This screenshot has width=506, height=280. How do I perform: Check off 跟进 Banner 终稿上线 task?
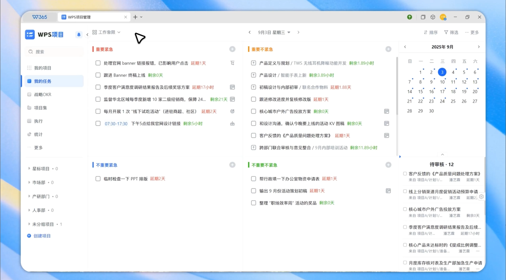98,75
